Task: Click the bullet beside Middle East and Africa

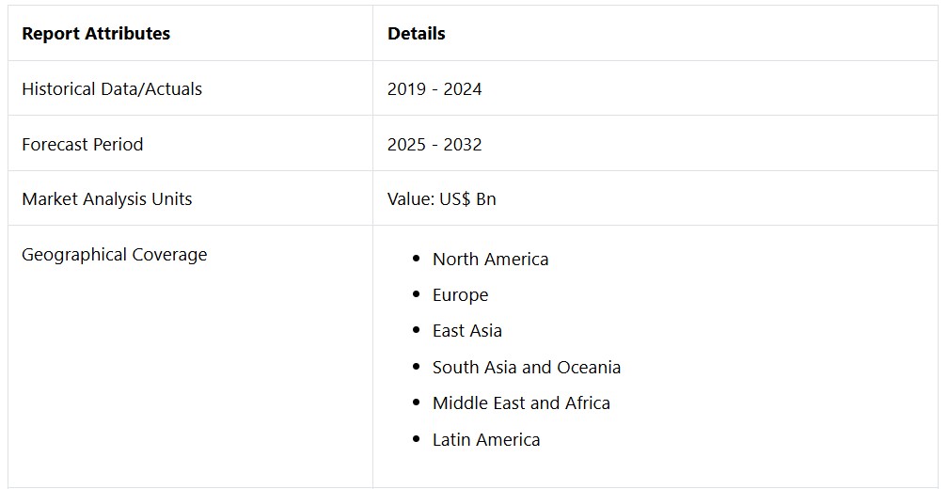Action: 416,402
